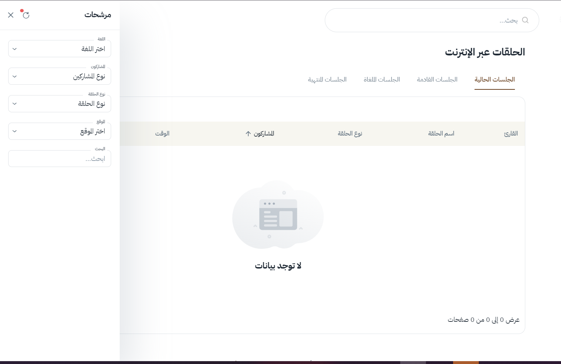Open the نوع الحلقة filter dropdown

[60, 104]
